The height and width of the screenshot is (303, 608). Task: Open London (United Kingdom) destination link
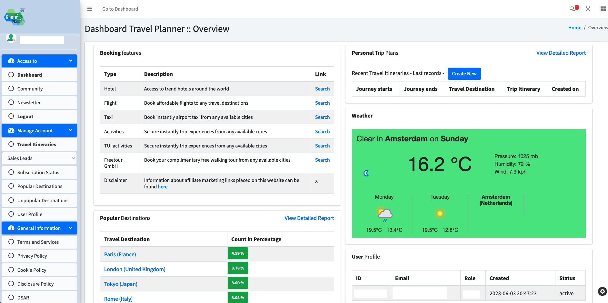pyautogui.click(x=135, y=269)
